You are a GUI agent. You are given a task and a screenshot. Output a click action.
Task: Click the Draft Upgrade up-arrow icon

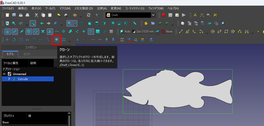(x=106, y=40)
